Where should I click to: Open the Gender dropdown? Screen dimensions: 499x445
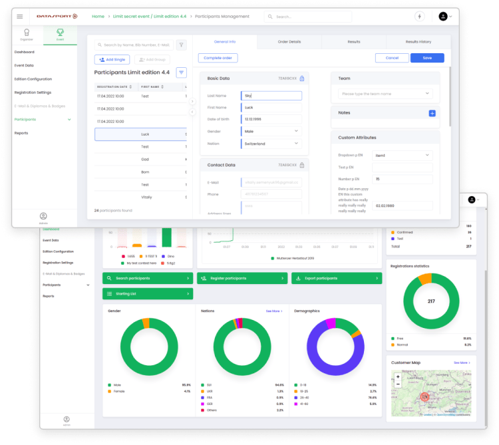tap(271, 131)
